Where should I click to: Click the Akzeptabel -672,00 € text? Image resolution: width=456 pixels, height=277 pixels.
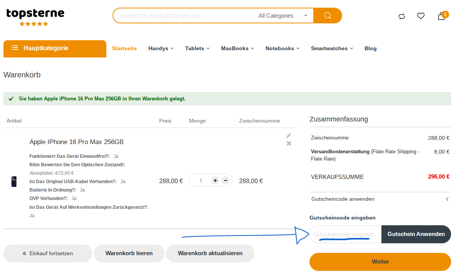point(52,173)
